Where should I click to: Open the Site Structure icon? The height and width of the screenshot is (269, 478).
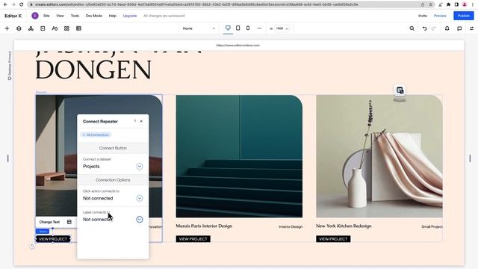[x=31, y=28]
